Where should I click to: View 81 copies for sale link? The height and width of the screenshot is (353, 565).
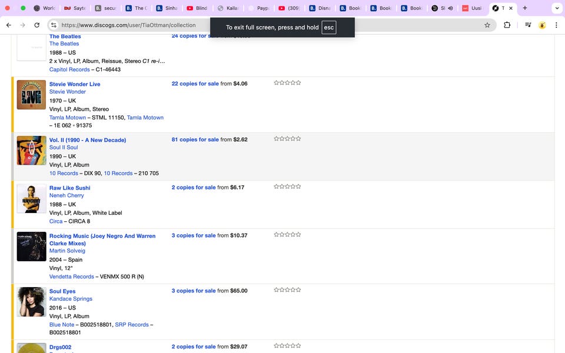(195, 139)
